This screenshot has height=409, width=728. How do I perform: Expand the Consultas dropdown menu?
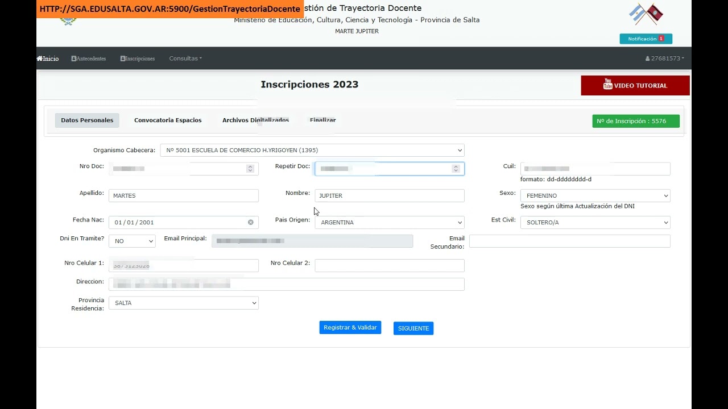(185, 59)
